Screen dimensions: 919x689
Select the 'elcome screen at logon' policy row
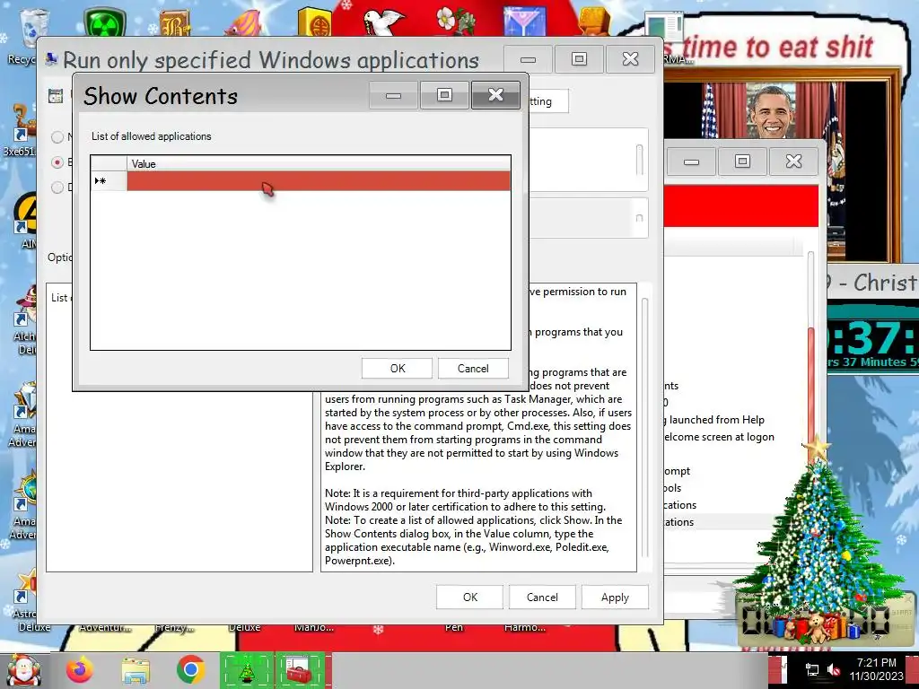pos(719,437)
